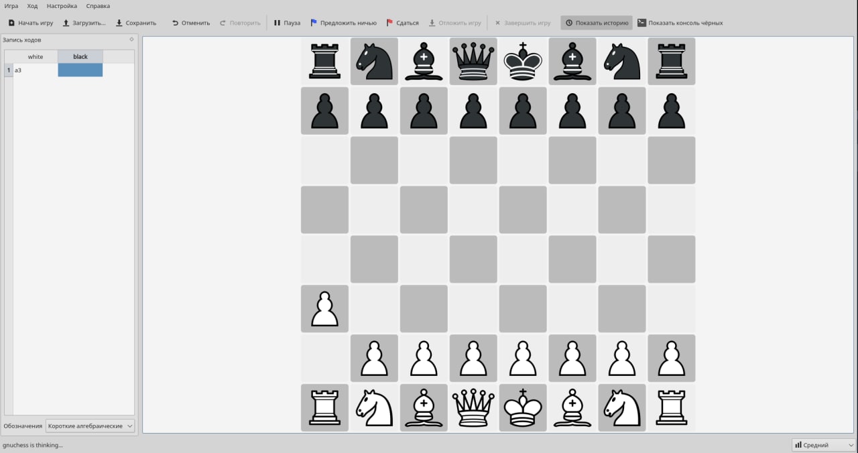Select the white pawn on c2
The width and height of the screenshot is (858, 453).
pos(424,359)
